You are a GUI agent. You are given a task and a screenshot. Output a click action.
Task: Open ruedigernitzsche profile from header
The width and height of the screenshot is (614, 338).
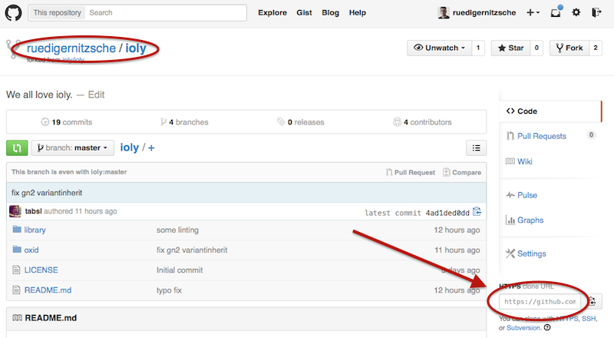484,12
